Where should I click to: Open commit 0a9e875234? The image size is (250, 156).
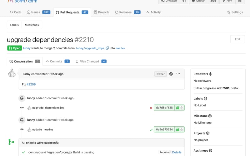click(x=164, y=129)
